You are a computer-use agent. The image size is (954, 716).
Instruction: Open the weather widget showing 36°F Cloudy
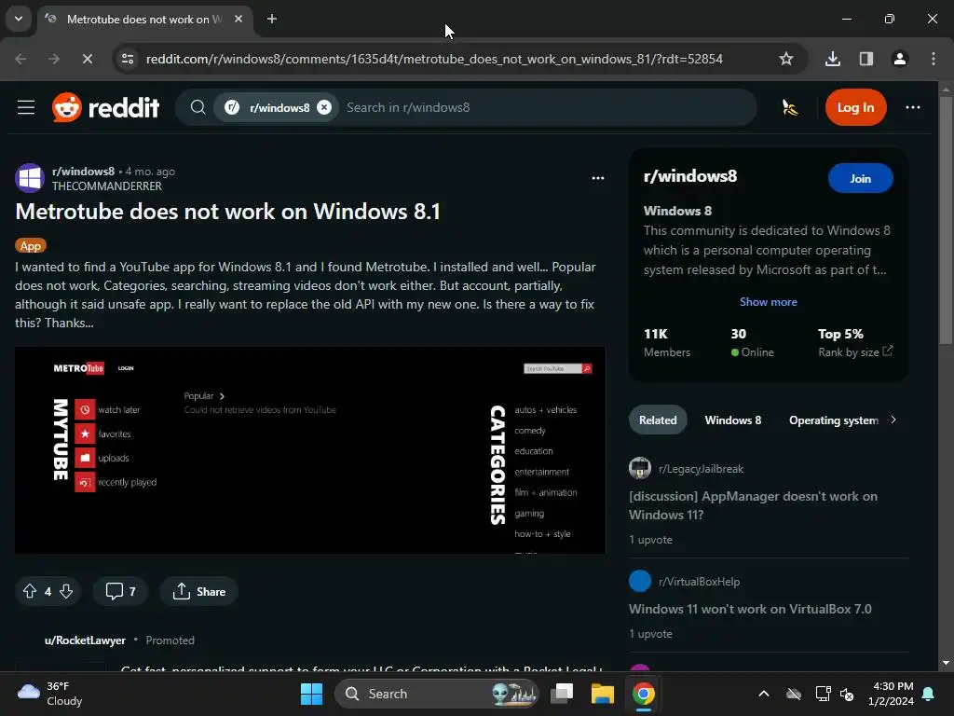click(50, 694)
